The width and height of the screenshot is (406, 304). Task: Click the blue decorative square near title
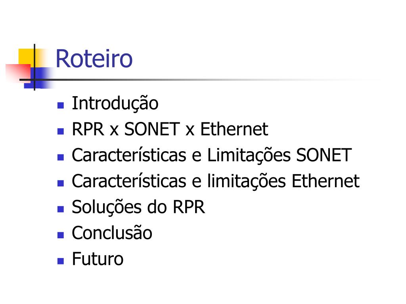click(x=39, y=78)
